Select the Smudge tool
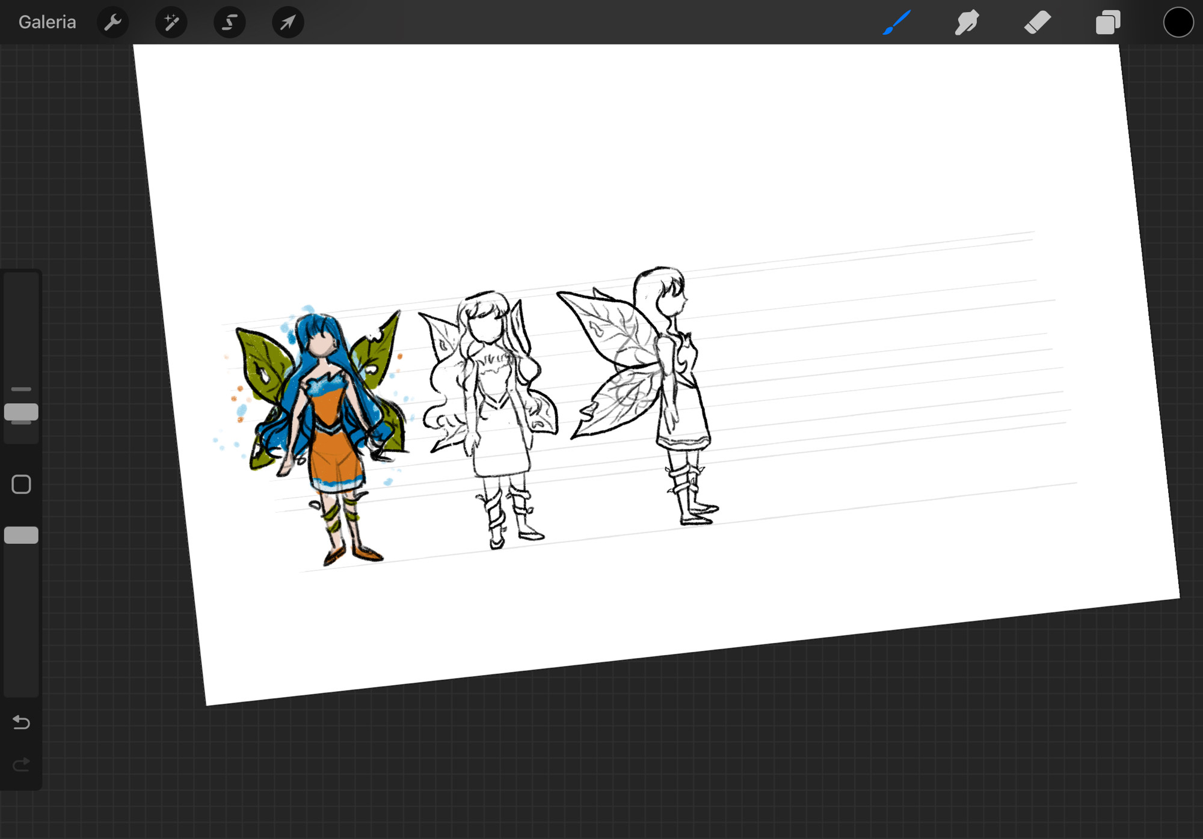 (967, 22)
